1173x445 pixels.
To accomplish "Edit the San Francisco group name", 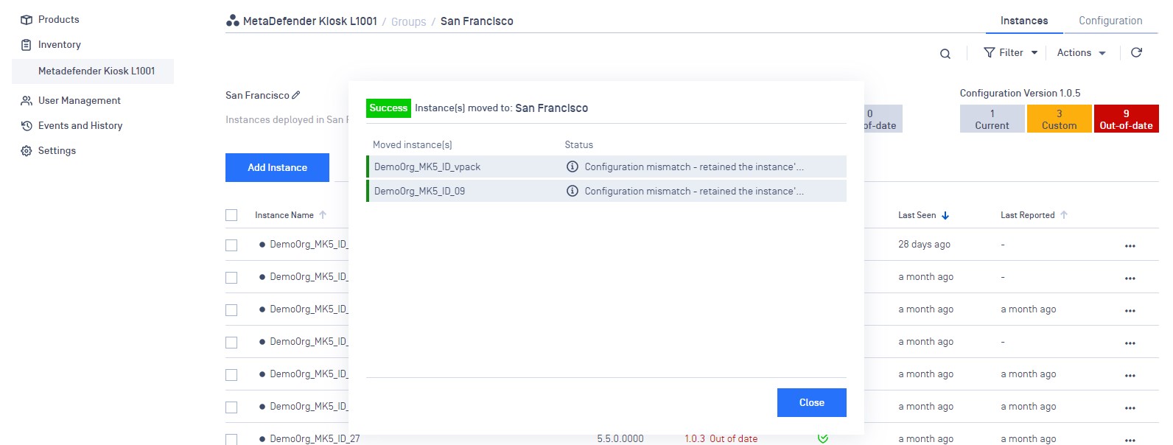I will [x=296, y=95].
